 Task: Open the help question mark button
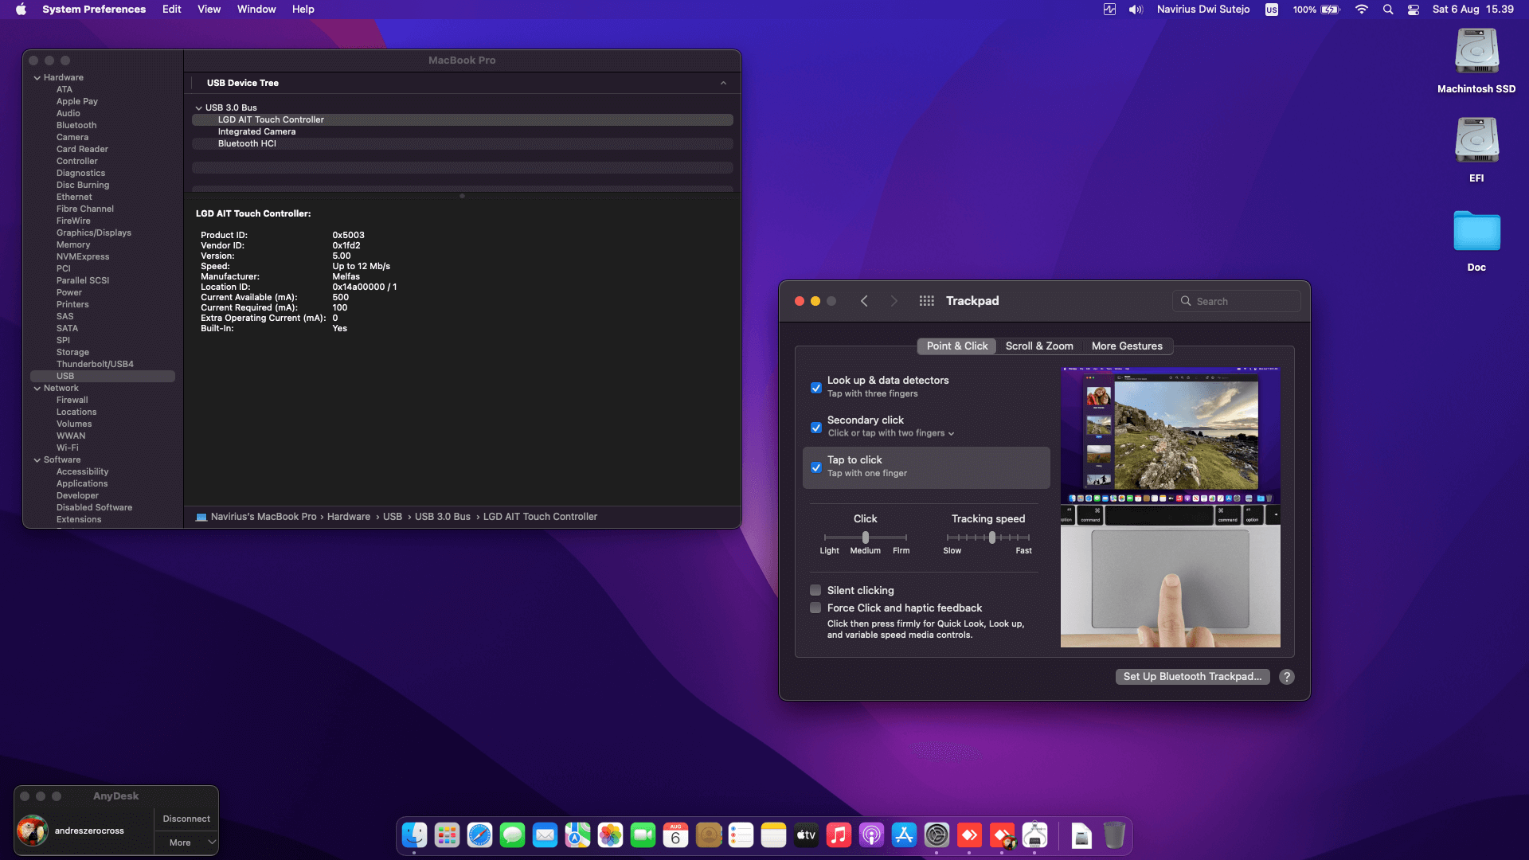coord(1286,677)
